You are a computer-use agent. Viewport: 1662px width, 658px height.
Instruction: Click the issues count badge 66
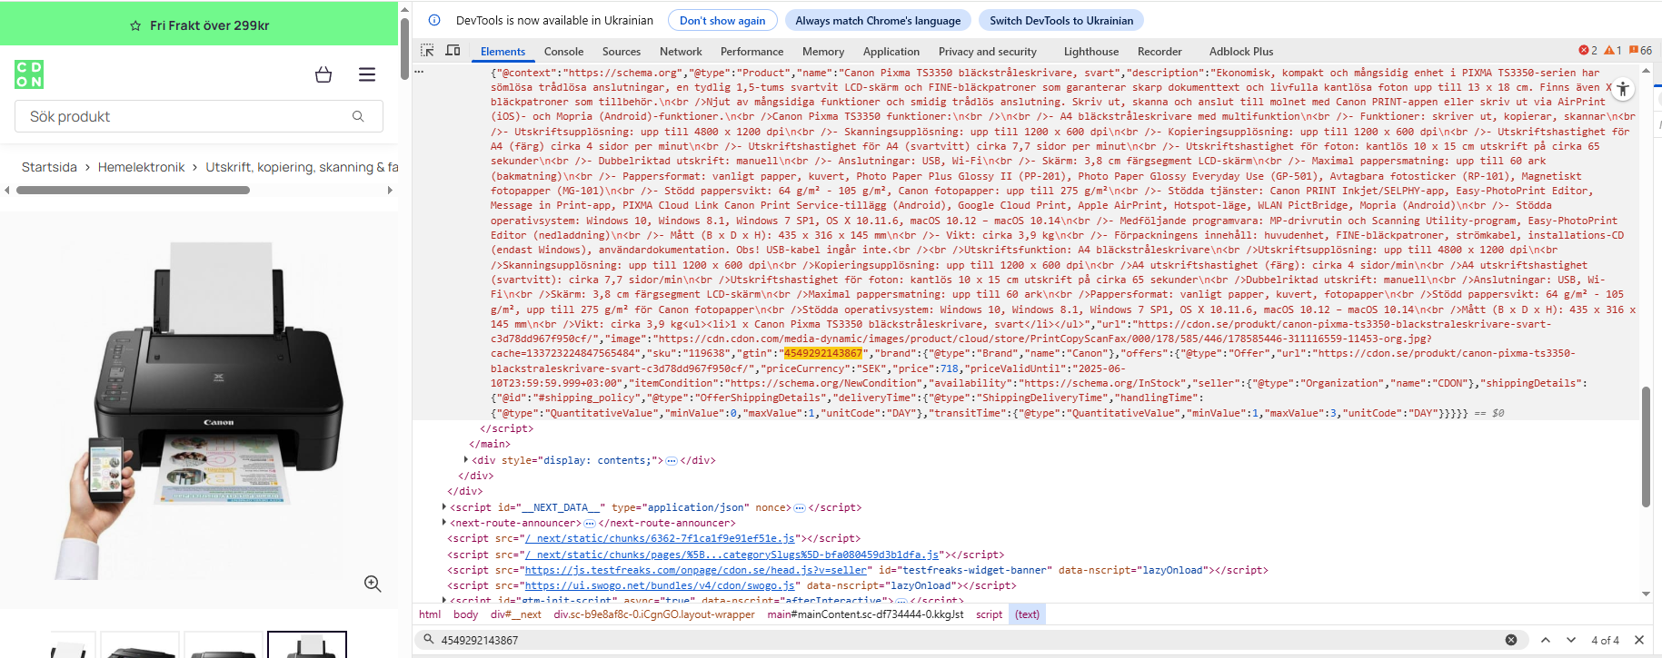pos(1641,51)
